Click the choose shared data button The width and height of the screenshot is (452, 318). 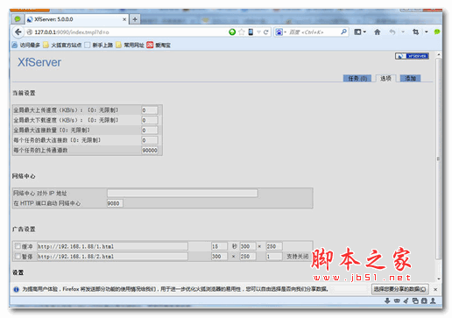(x=400, y=289)
